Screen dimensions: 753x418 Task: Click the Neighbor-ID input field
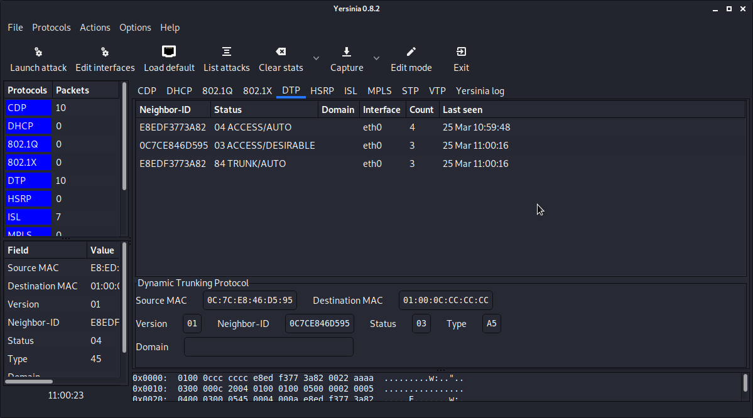click(x=320, y=323)
